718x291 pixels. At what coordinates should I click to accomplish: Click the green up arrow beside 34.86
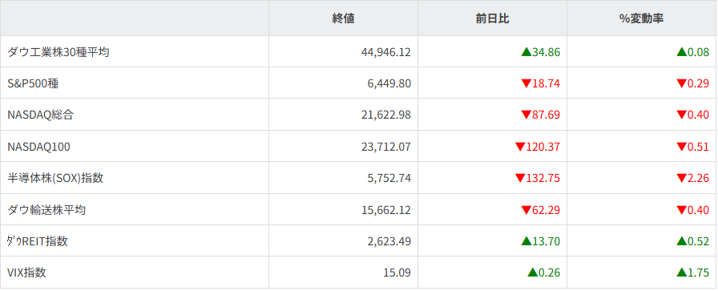click(526, 52)
